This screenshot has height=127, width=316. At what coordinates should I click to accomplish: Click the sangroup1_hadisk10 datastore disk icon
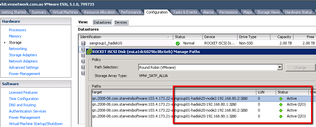point(83,43)
